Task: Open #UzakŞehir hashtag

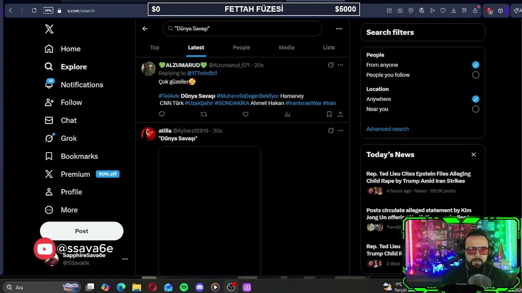Action: click(x=199, y=103)
